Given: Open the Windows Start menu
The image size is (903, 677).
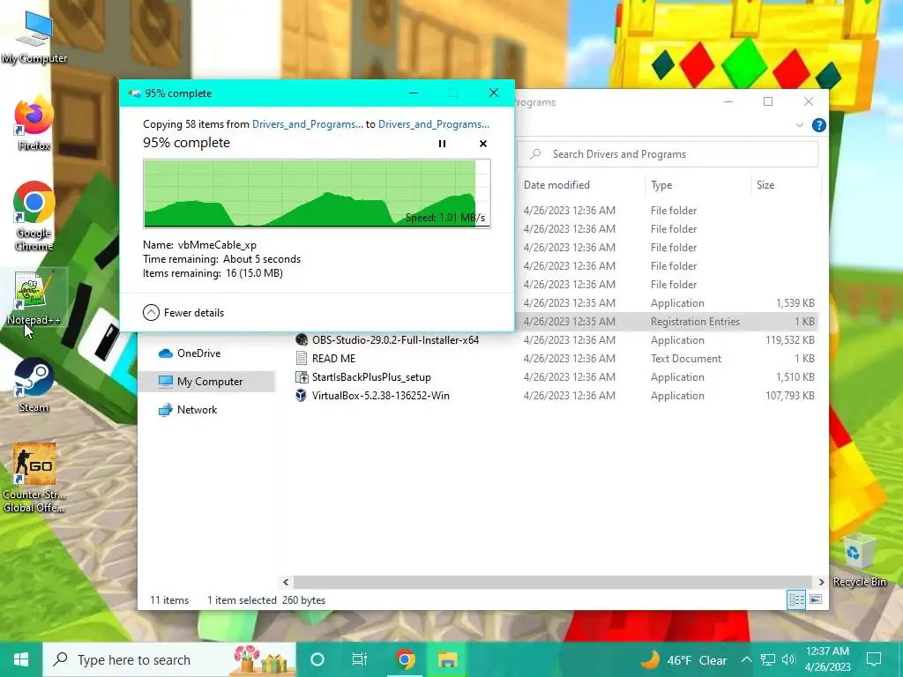Looking at the screenshot, I should [21, 659].
